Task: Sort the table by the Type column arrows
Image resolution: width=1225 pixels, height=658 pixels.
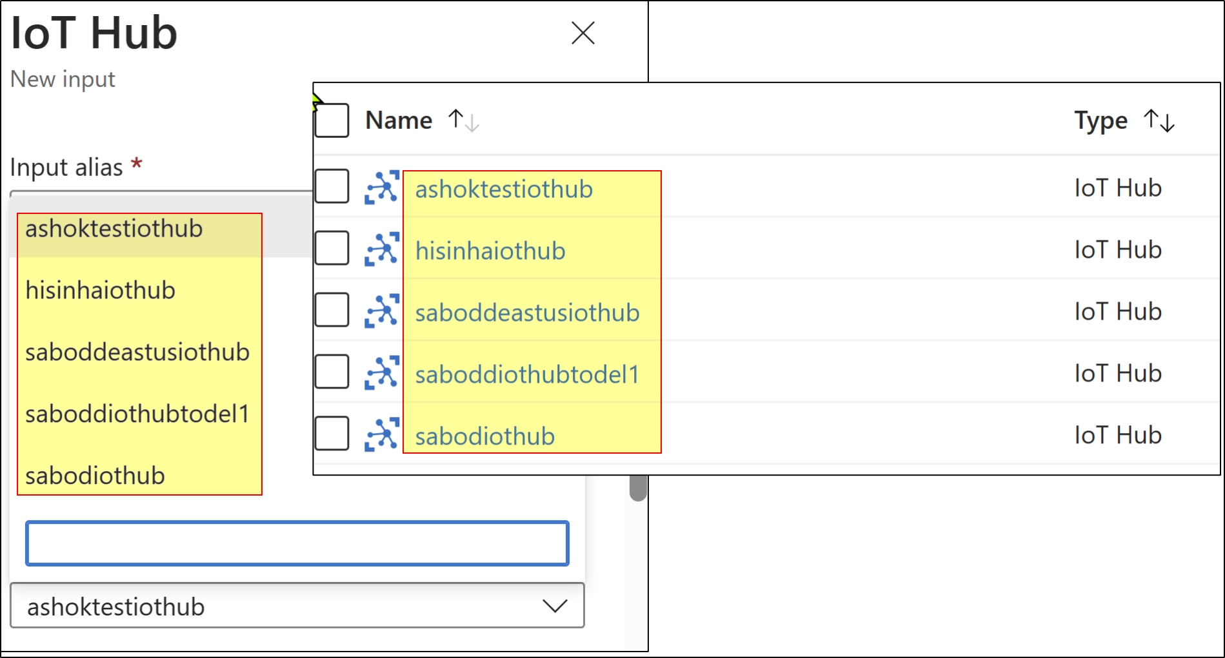Action: pos(1159,121)
